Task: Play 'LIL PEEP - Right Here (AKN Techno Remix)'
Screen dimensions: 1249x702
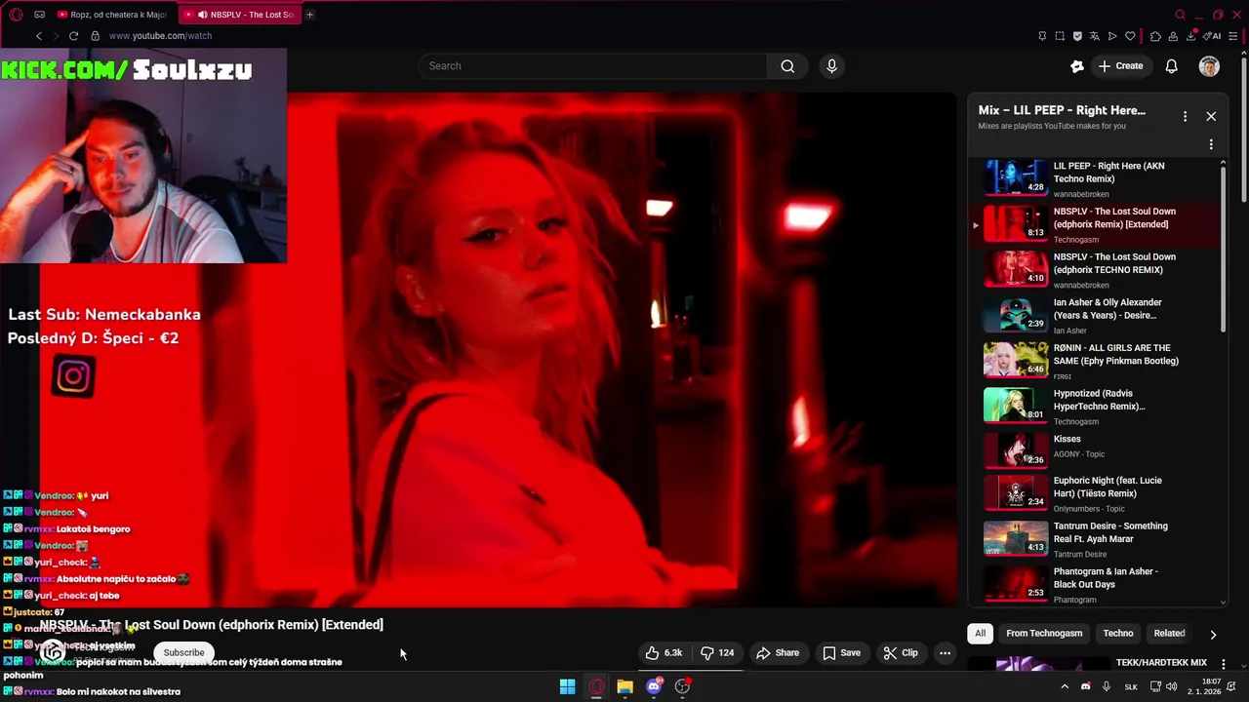Action: 1093,179
